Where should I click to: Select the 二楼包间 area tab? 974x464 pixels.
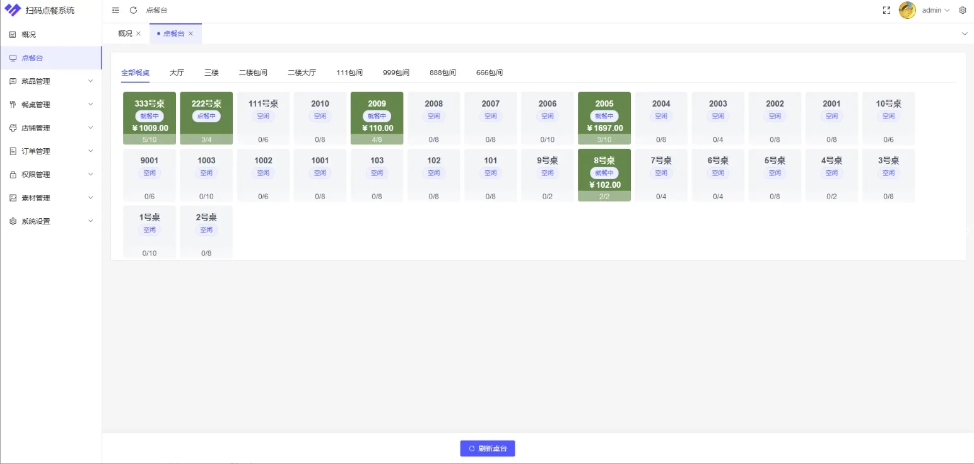click(x=253, y=72)
